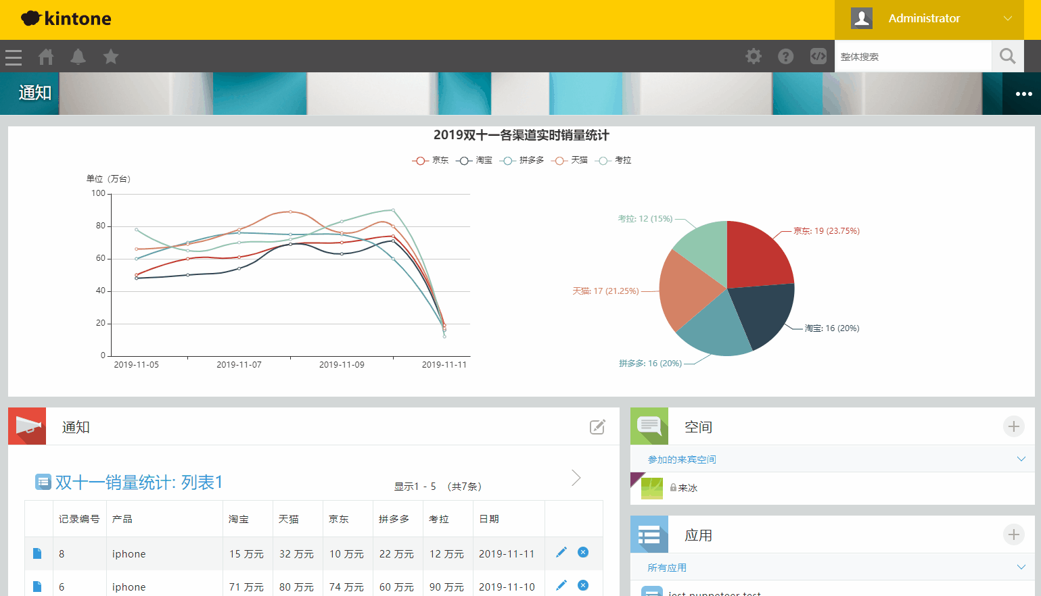Click the 来冰 space thumbnail
The image size is (1041, 596).
pyautogui.click(x=652, y=488)
